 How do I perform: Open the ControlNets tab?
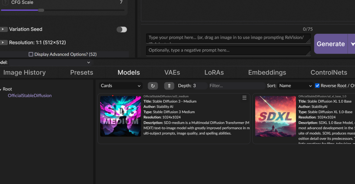point(329,72)
